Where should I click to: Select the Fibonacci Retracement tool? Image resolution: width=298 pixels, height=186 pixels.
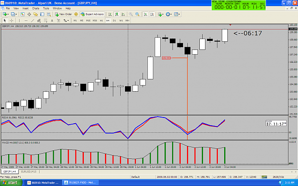(x=45, y=20)
